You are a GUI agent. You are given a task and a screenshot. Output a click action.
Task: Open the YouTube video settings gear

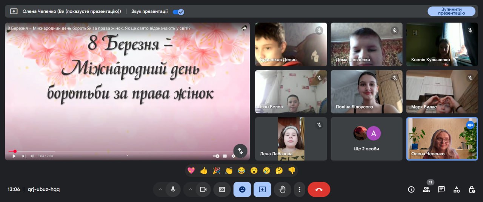233,156
